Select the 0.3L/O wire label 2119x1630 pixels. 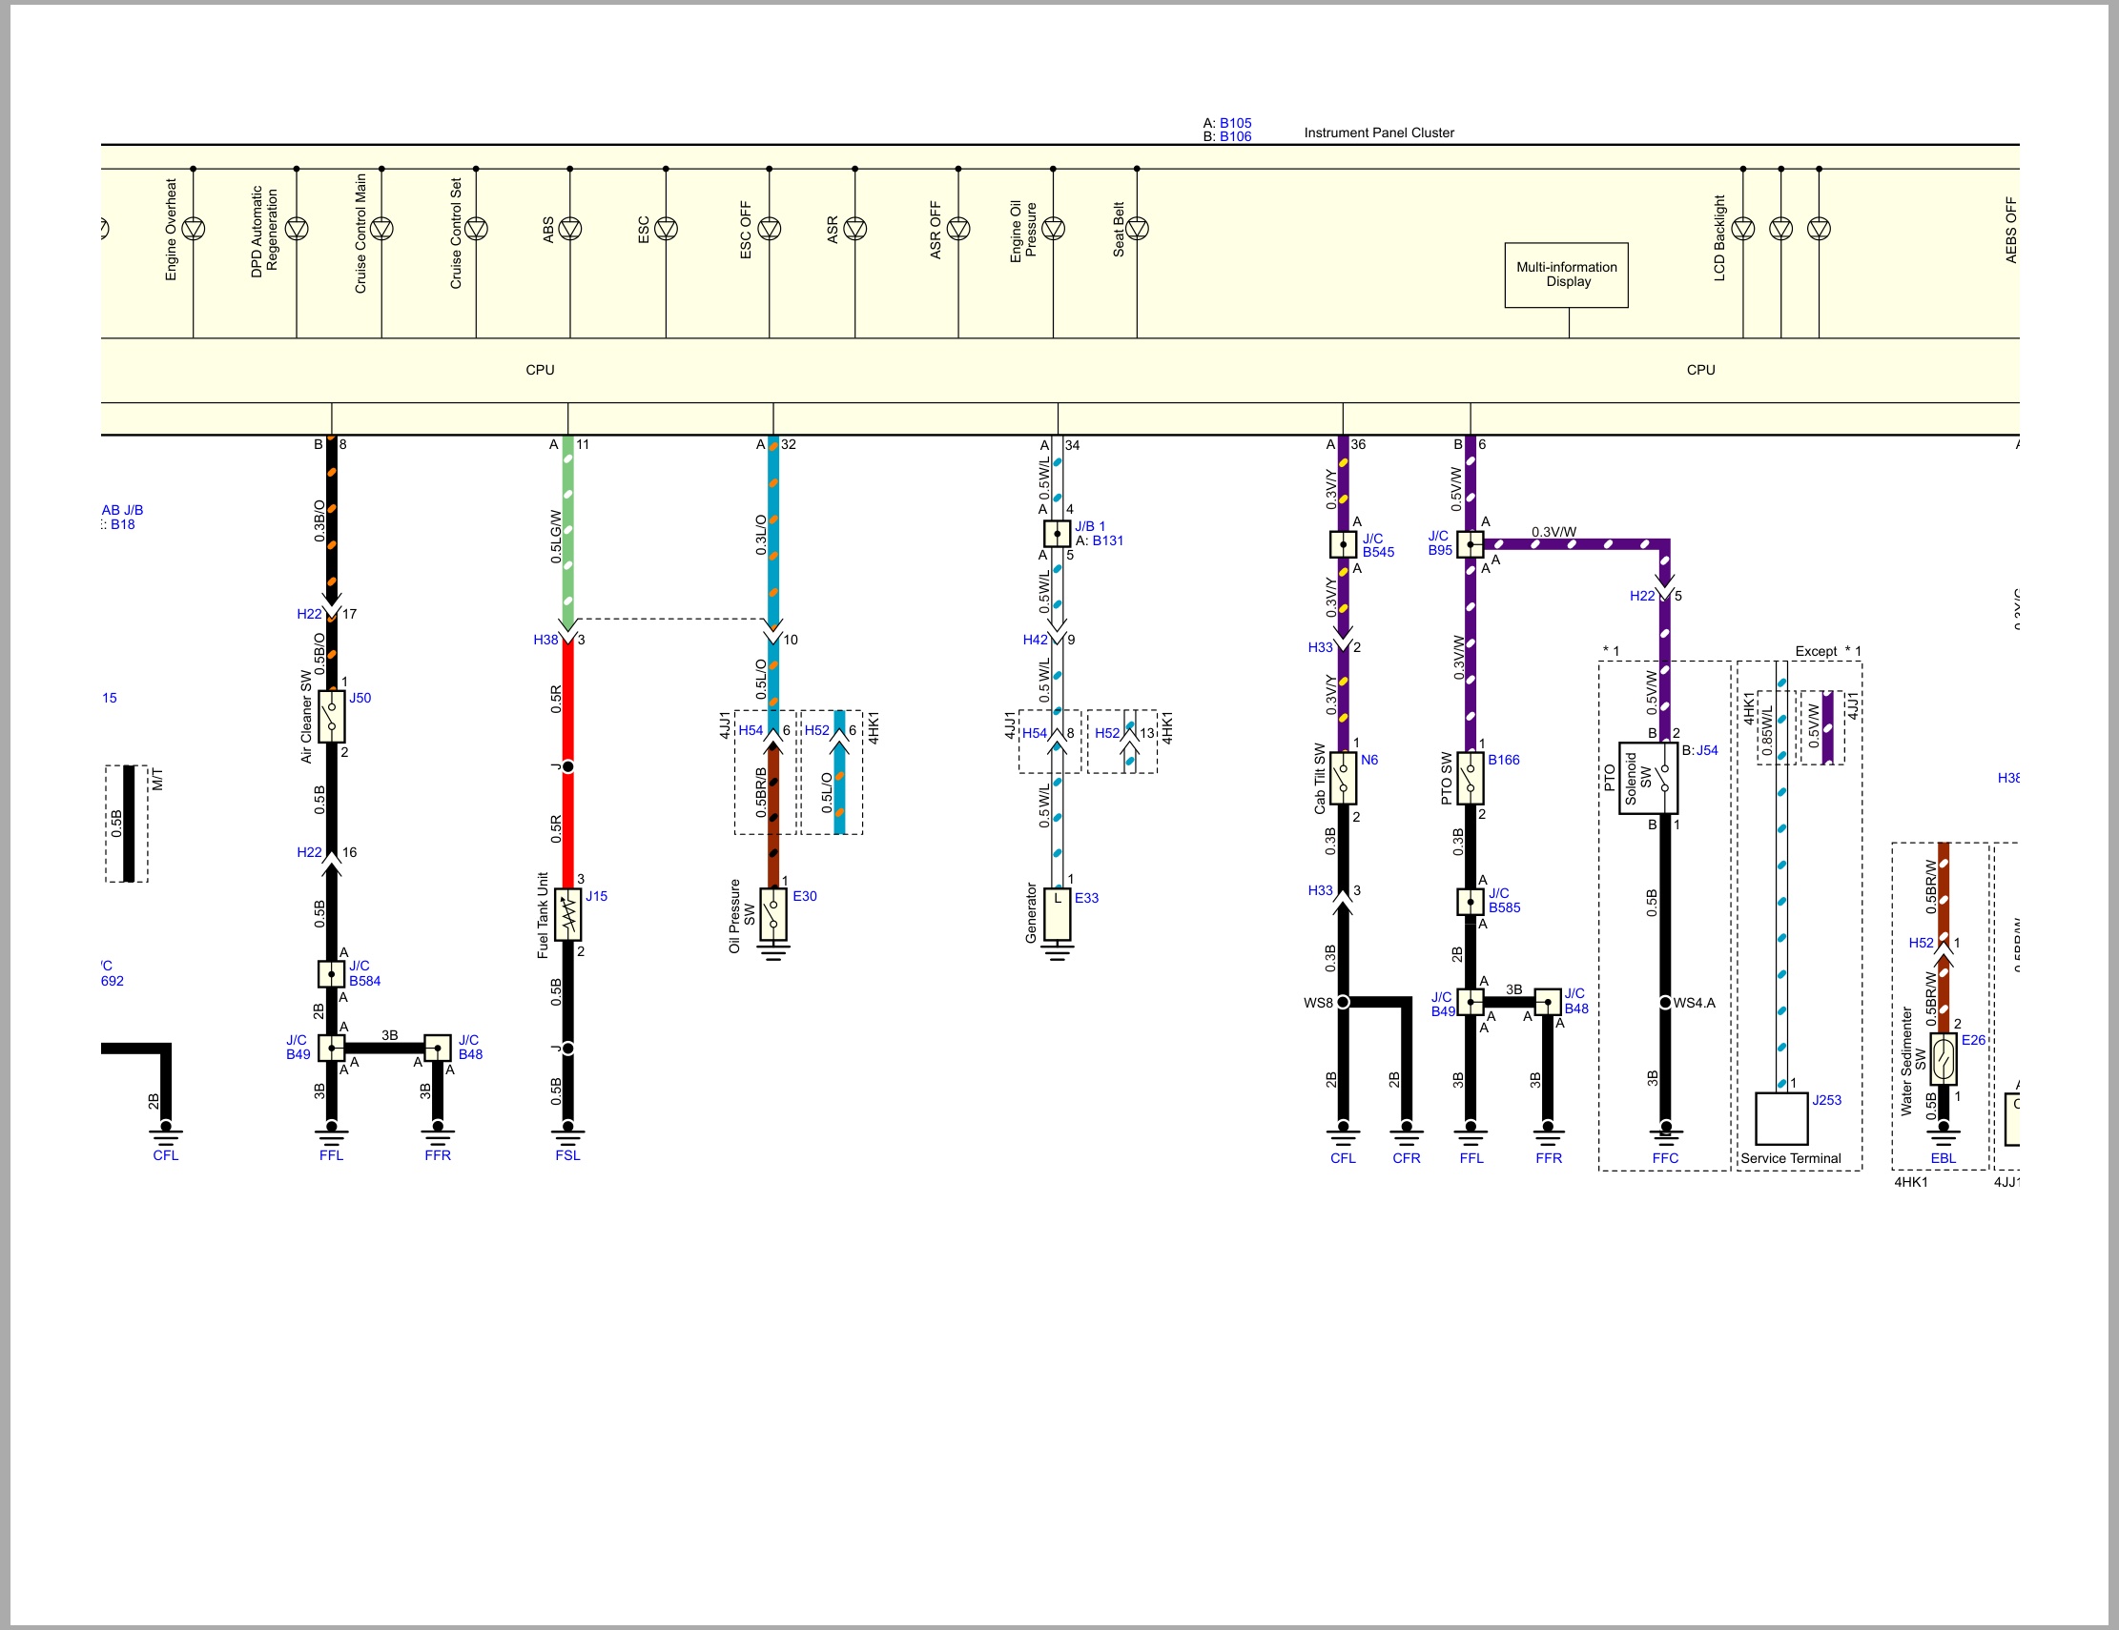pyautogui.click(x=761, y=536)
